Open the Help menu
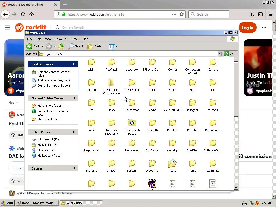The image size is (276, 207). pos(85,39)
